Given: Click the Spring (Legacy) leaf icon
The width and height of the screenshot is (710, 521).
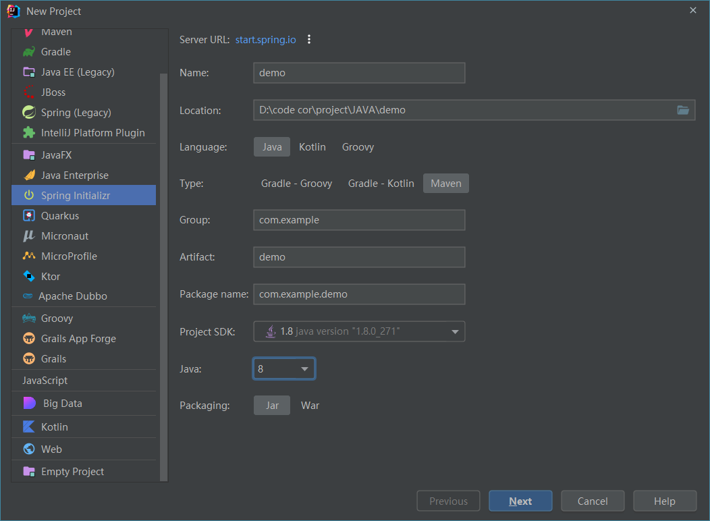Looking at the screenshot, I should click(x=29, y=112).
